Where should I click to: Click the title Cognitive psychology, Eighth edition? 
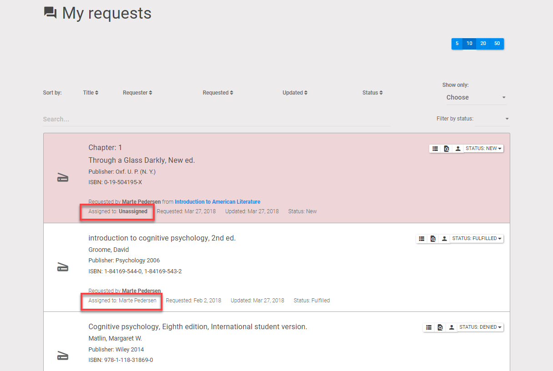pyautogui.click(x=198, y=327)
